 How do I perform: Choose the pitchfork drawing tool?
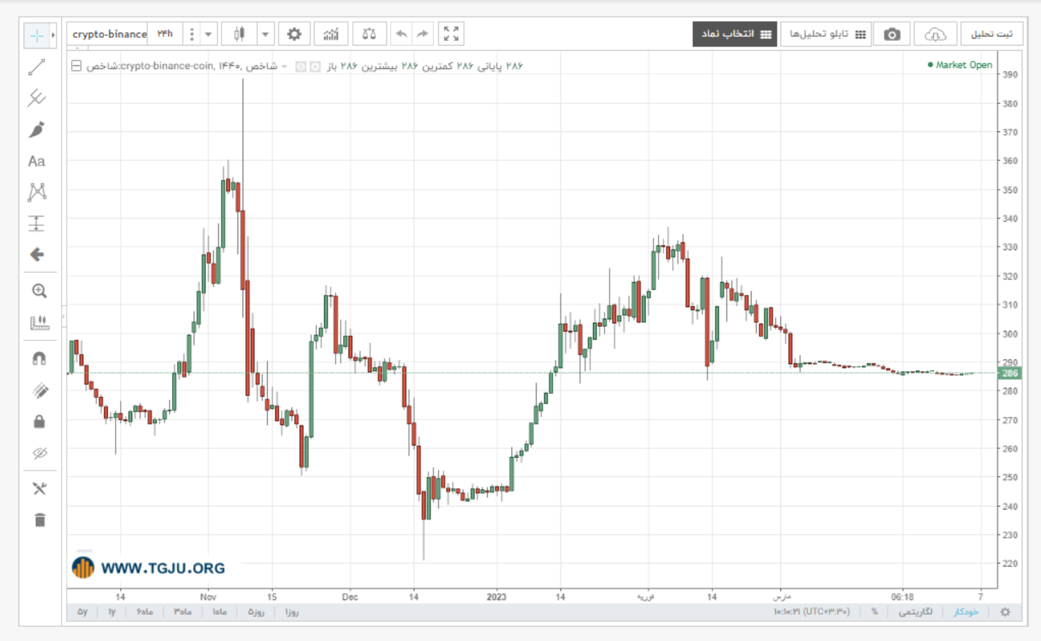pyautogui.click(x=37, y=98)
